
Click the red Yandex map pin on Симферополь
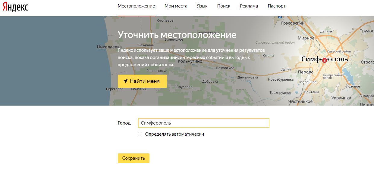click(x=325, y=60)
